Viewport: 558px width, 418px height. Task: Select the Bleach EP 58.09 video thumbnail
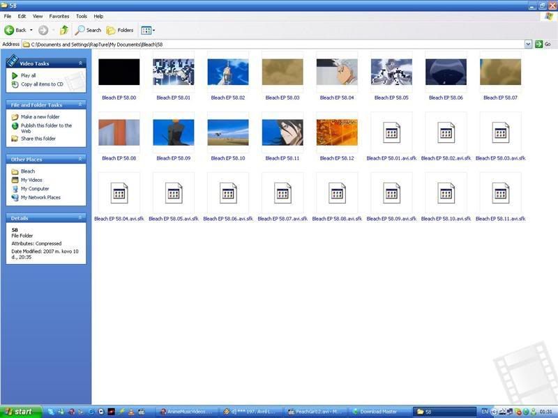(x=173, y=132)
